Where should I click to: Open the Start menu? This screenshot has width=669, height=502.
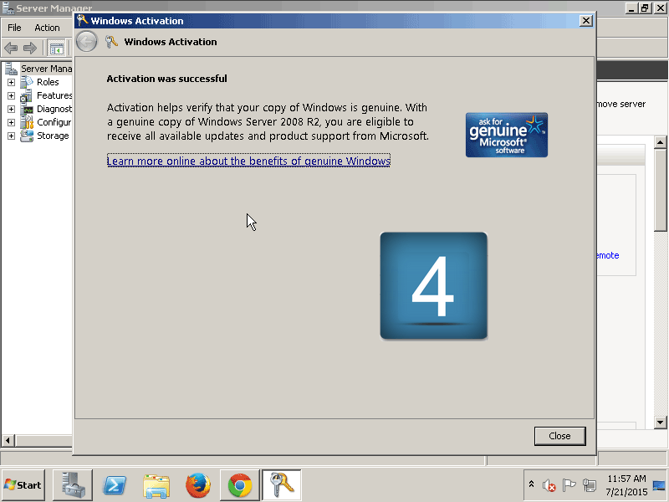click(23, 485)
